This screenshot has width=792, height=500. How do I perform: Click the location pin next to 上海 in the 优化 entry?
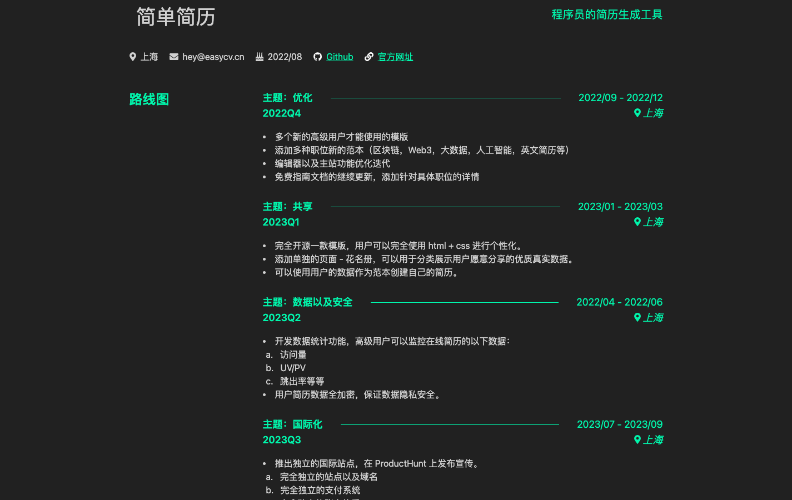(637, 113)
